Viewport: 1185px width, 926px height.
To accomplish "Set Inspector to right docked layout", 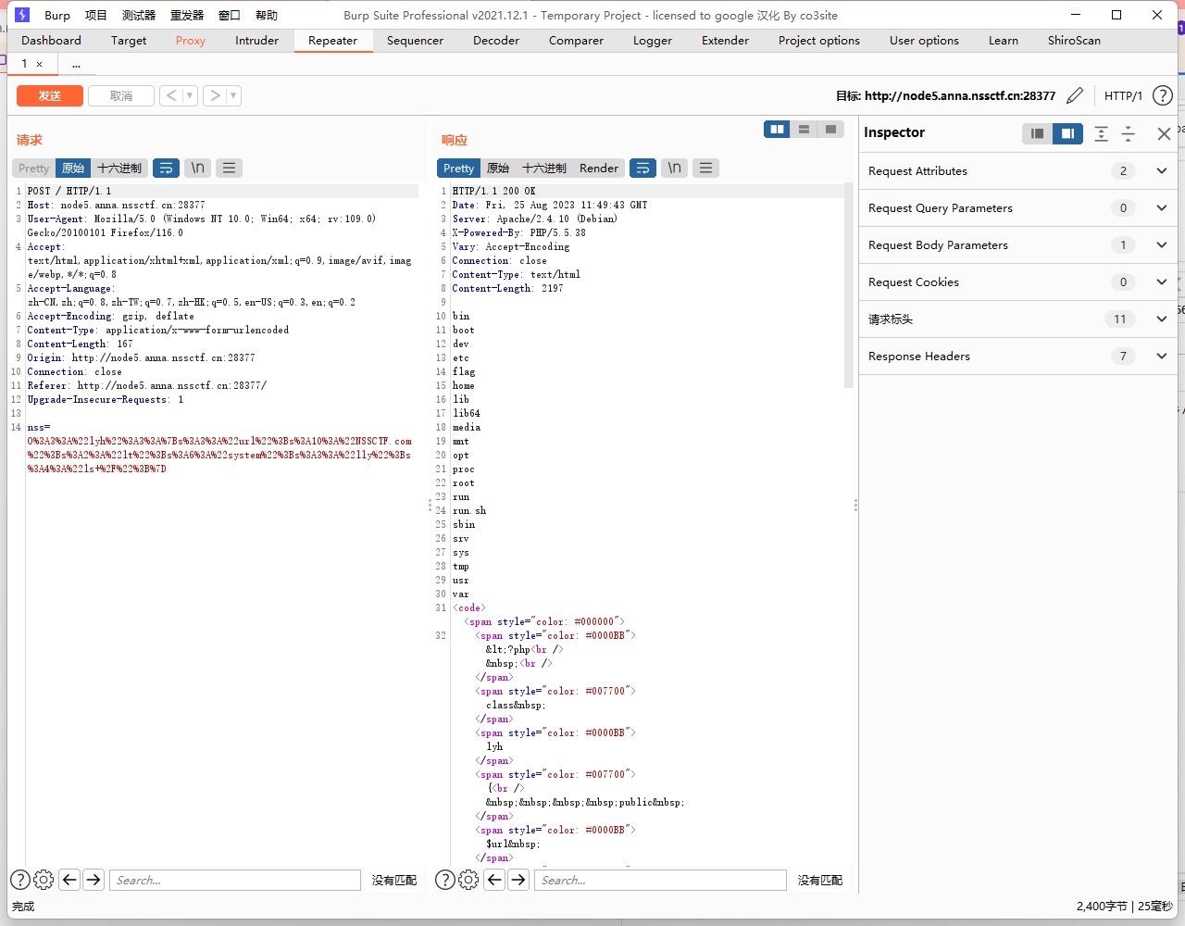I will tap(1067, 133).
